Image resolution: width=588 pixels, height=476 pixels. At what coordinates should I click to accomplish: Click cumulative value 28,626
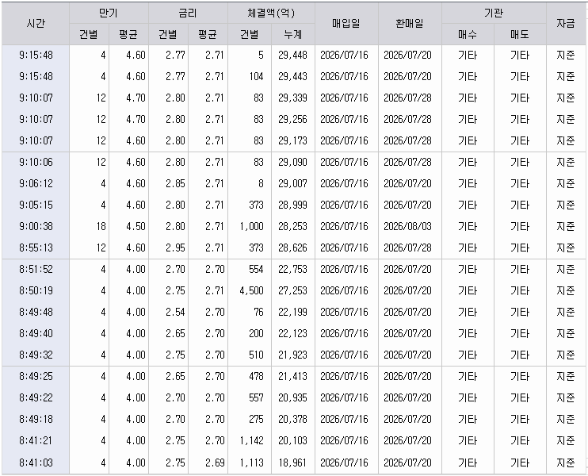(x=293, y=248)
